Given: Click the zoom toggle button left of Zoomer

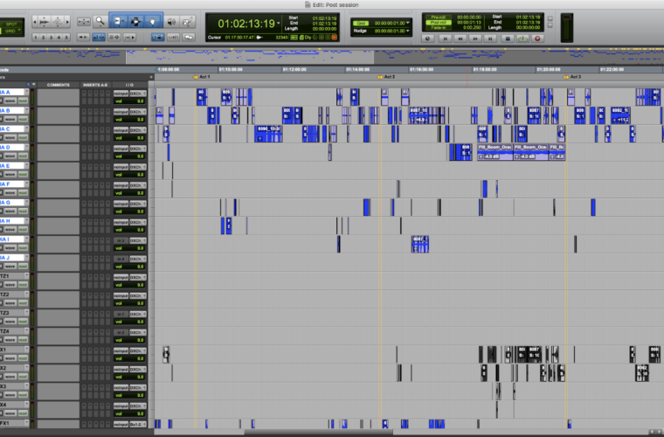Looking at the screenshot, I should tap(83, 21).
